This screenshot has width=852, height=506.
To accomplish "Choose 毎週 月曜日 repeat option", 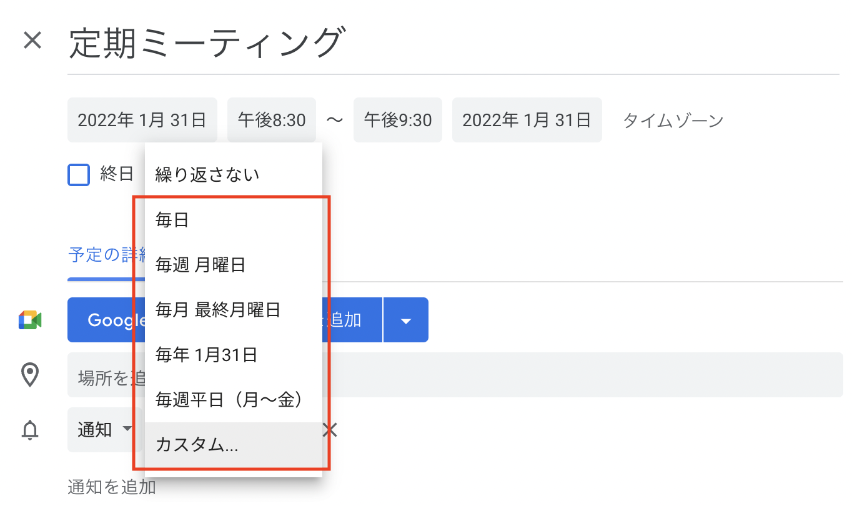I will [201, 265].
